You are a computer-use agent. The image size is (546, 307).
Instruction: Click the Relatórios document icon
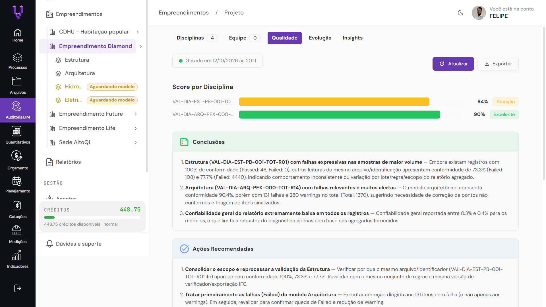(x=49, y=162)
